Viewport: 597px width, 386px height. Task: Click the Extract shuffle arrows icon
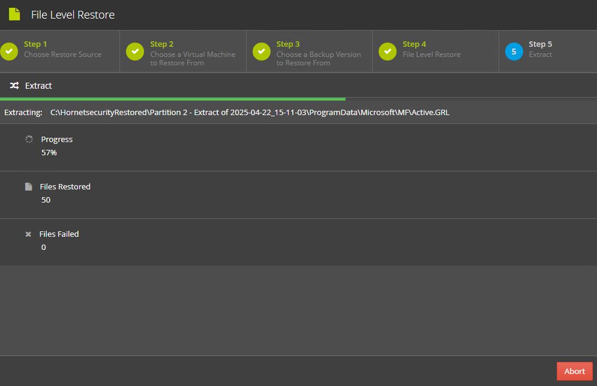[x=14, y=86]
